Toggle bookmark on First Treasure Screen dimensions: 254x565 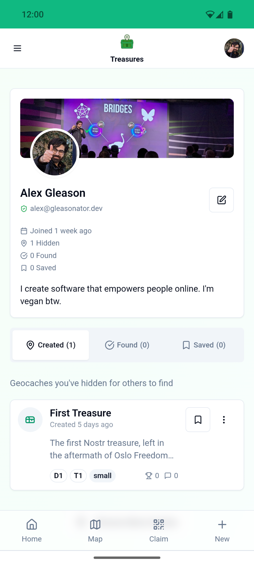tap(198, 420)
